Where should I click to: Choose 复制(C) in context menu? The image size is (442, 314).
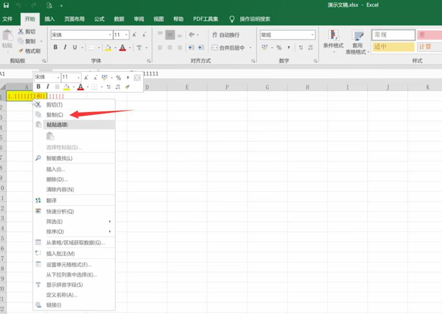tap(74, 115)
